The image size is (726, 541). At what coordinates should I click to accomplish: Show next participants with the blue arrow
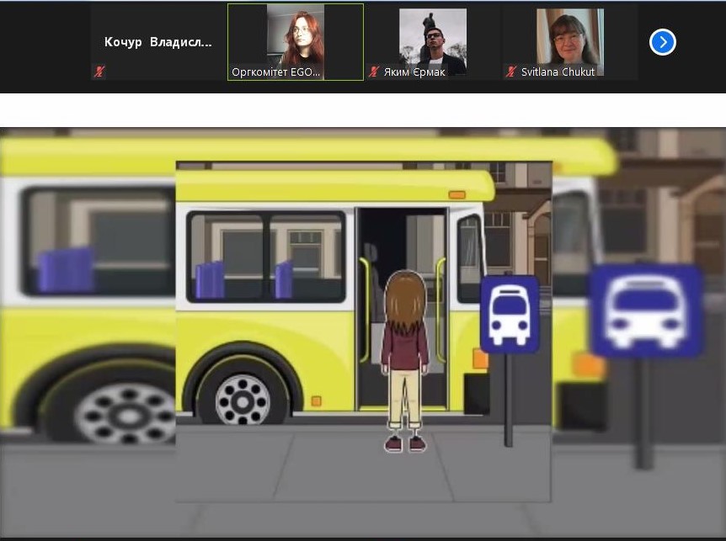click(x=663, y=42)
